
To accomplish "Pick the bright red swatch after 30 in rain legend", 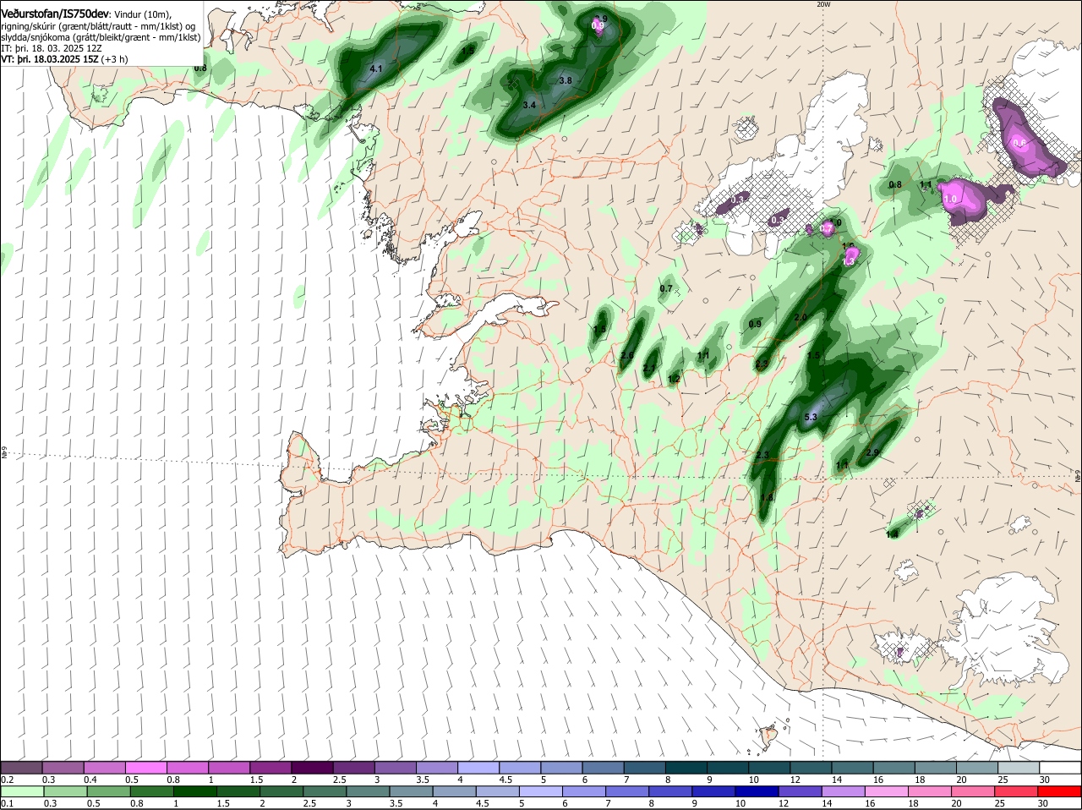I will 1061,792.
